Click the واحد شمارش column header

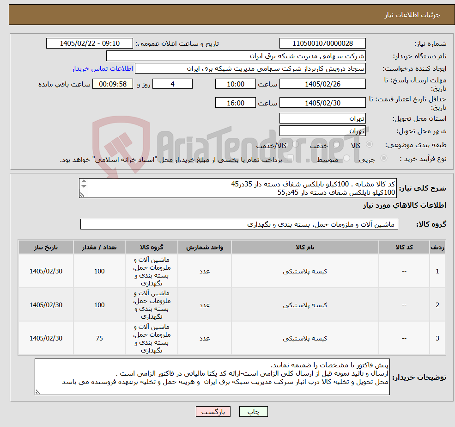click(x=205, y=247)
